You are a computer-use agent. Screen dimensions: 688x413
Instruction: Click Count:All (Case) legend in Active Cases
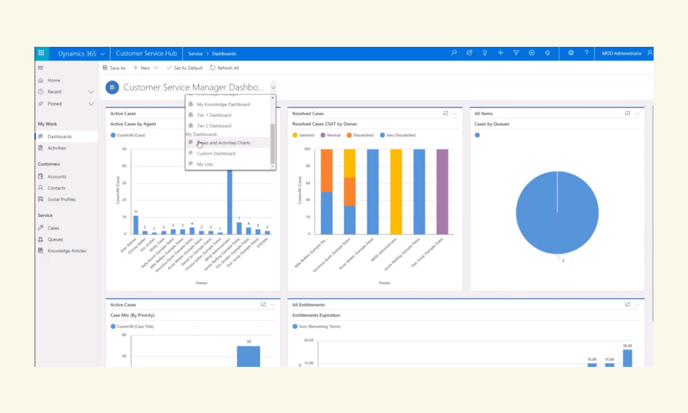(x=128, y=135)
